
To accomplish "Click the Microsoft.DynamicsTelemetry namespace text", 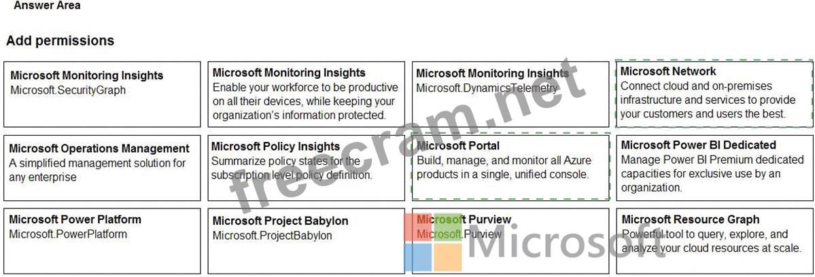I will point(487,88).
